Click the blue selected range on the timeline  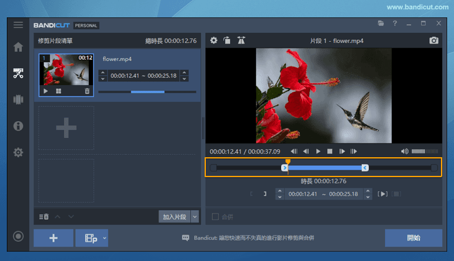pyautogui.click(x=325, y=168)
